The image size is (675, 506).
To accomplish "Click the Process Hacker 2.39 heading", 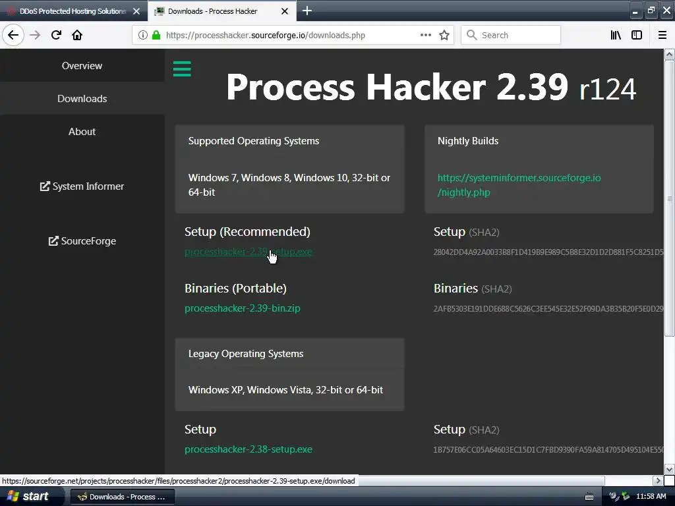I will pyautogui.click(x=431, y=86).
